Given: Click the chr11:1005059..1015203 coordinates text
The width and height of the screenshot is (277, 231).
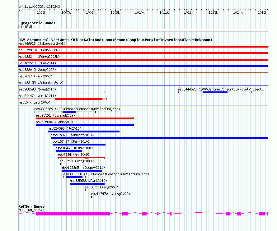Looking at the screenshot, I should pyautogui.click(x=39, y=7).
